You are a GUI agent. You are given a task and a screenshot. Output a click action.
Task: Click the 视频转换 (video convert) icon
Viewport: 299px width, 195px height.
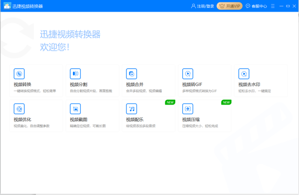(x=19, y=74)
